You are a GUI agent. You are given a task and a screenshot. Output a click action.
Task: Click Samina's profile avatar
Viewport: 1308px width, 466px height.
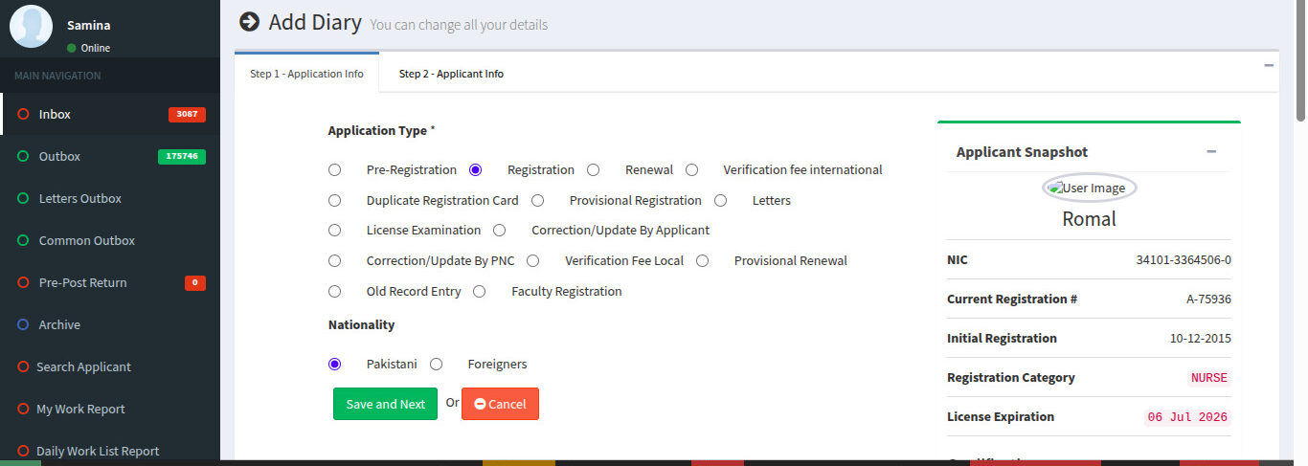coord(31,26)
